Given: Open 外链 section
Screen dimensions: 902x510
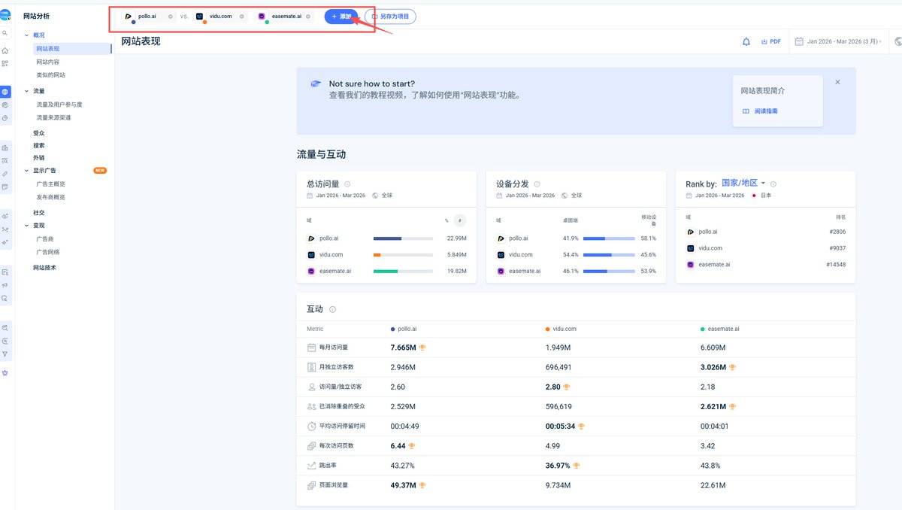Looking at the screenshot, I should 39,158.
